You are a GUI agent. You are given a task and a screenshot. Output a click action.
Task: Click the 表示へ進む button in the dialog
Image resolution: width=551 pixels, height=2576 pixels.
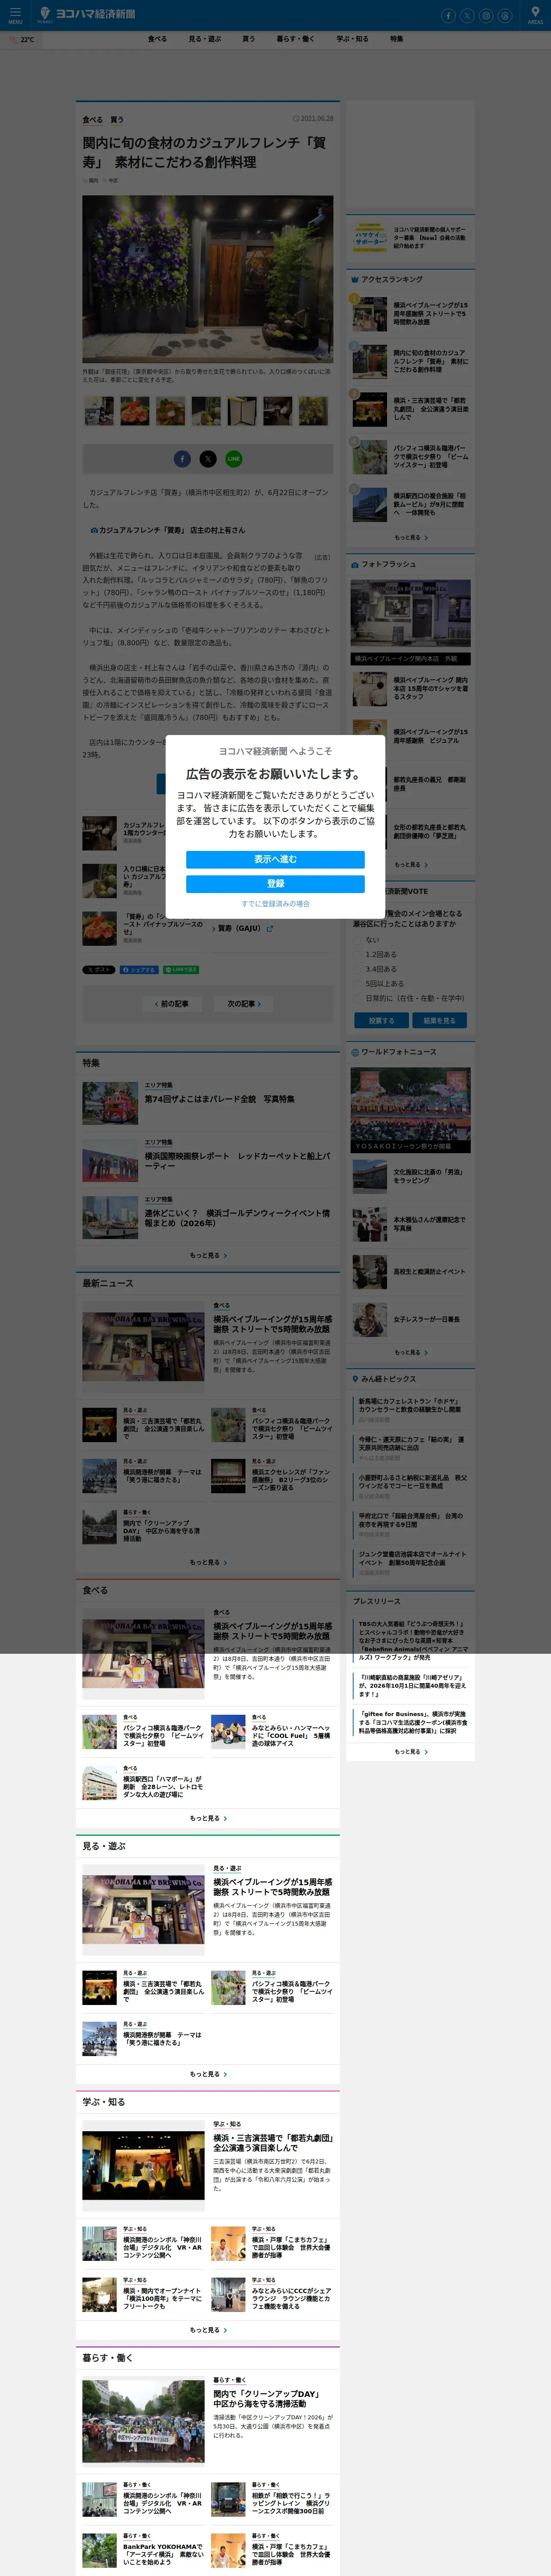coord(275,860)
